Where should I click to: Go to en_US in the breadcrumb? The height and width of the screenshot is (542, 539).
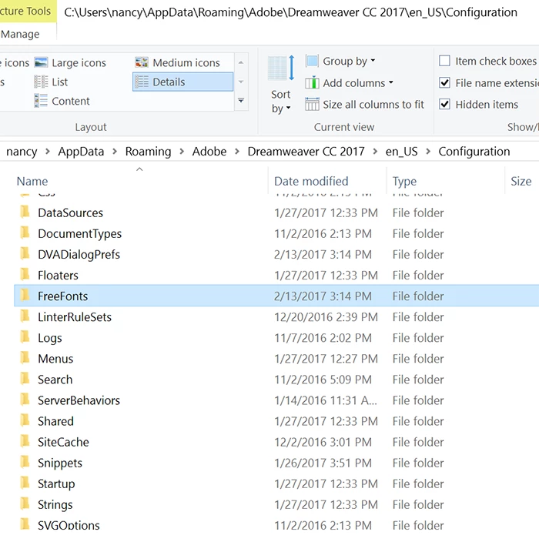[x=401, y=152]
